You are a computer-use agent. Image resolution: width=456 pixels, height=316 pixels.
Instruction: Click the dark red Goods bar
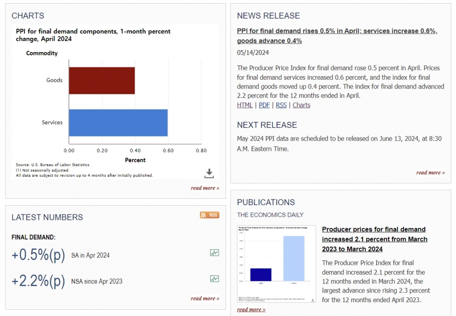coord(102,81)
